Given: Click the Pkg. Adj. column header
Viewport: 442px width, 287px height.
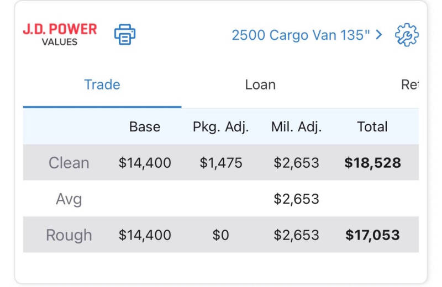Looking at the screenshot, I should point(220,127).
